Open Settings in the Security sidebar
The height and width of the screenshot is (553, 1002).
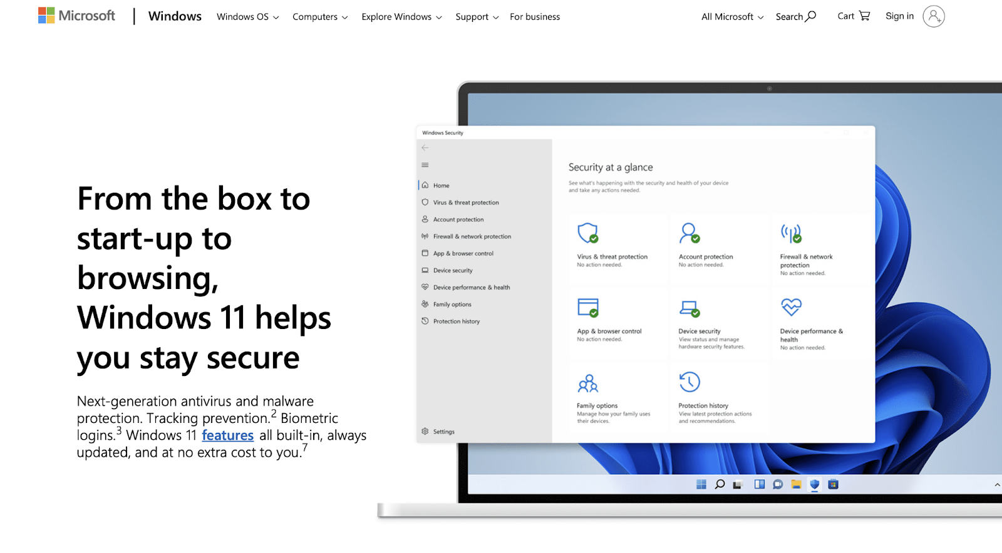[438, 432]
